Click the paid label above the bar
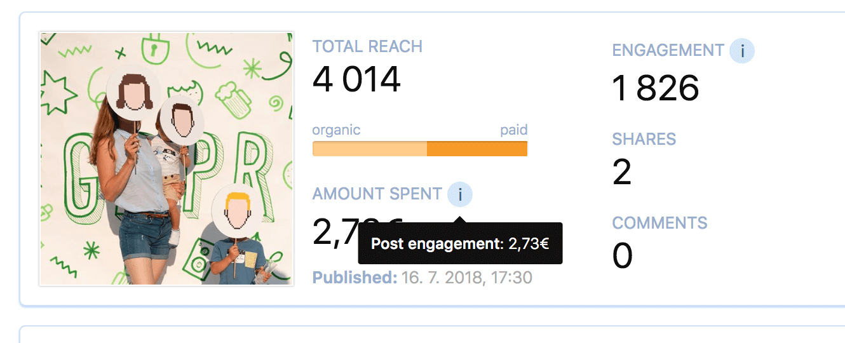The width and height of the screenshot is (845, 343). click(513, 130)
